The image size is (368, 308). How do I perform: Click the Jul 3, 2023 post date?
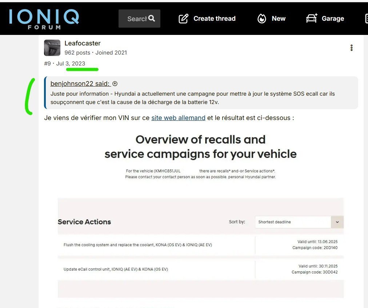click(71, 64)
